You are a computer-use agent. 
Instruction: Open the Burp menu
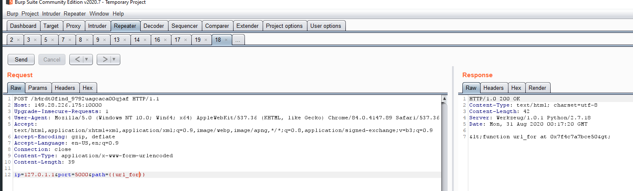12,14
